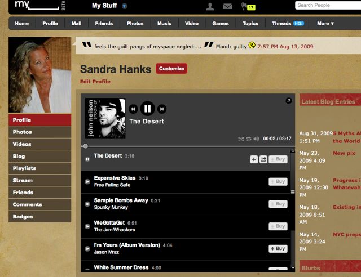The image size is (361, 277).
Task: Go back to the previous track
Action: [133, 109]
